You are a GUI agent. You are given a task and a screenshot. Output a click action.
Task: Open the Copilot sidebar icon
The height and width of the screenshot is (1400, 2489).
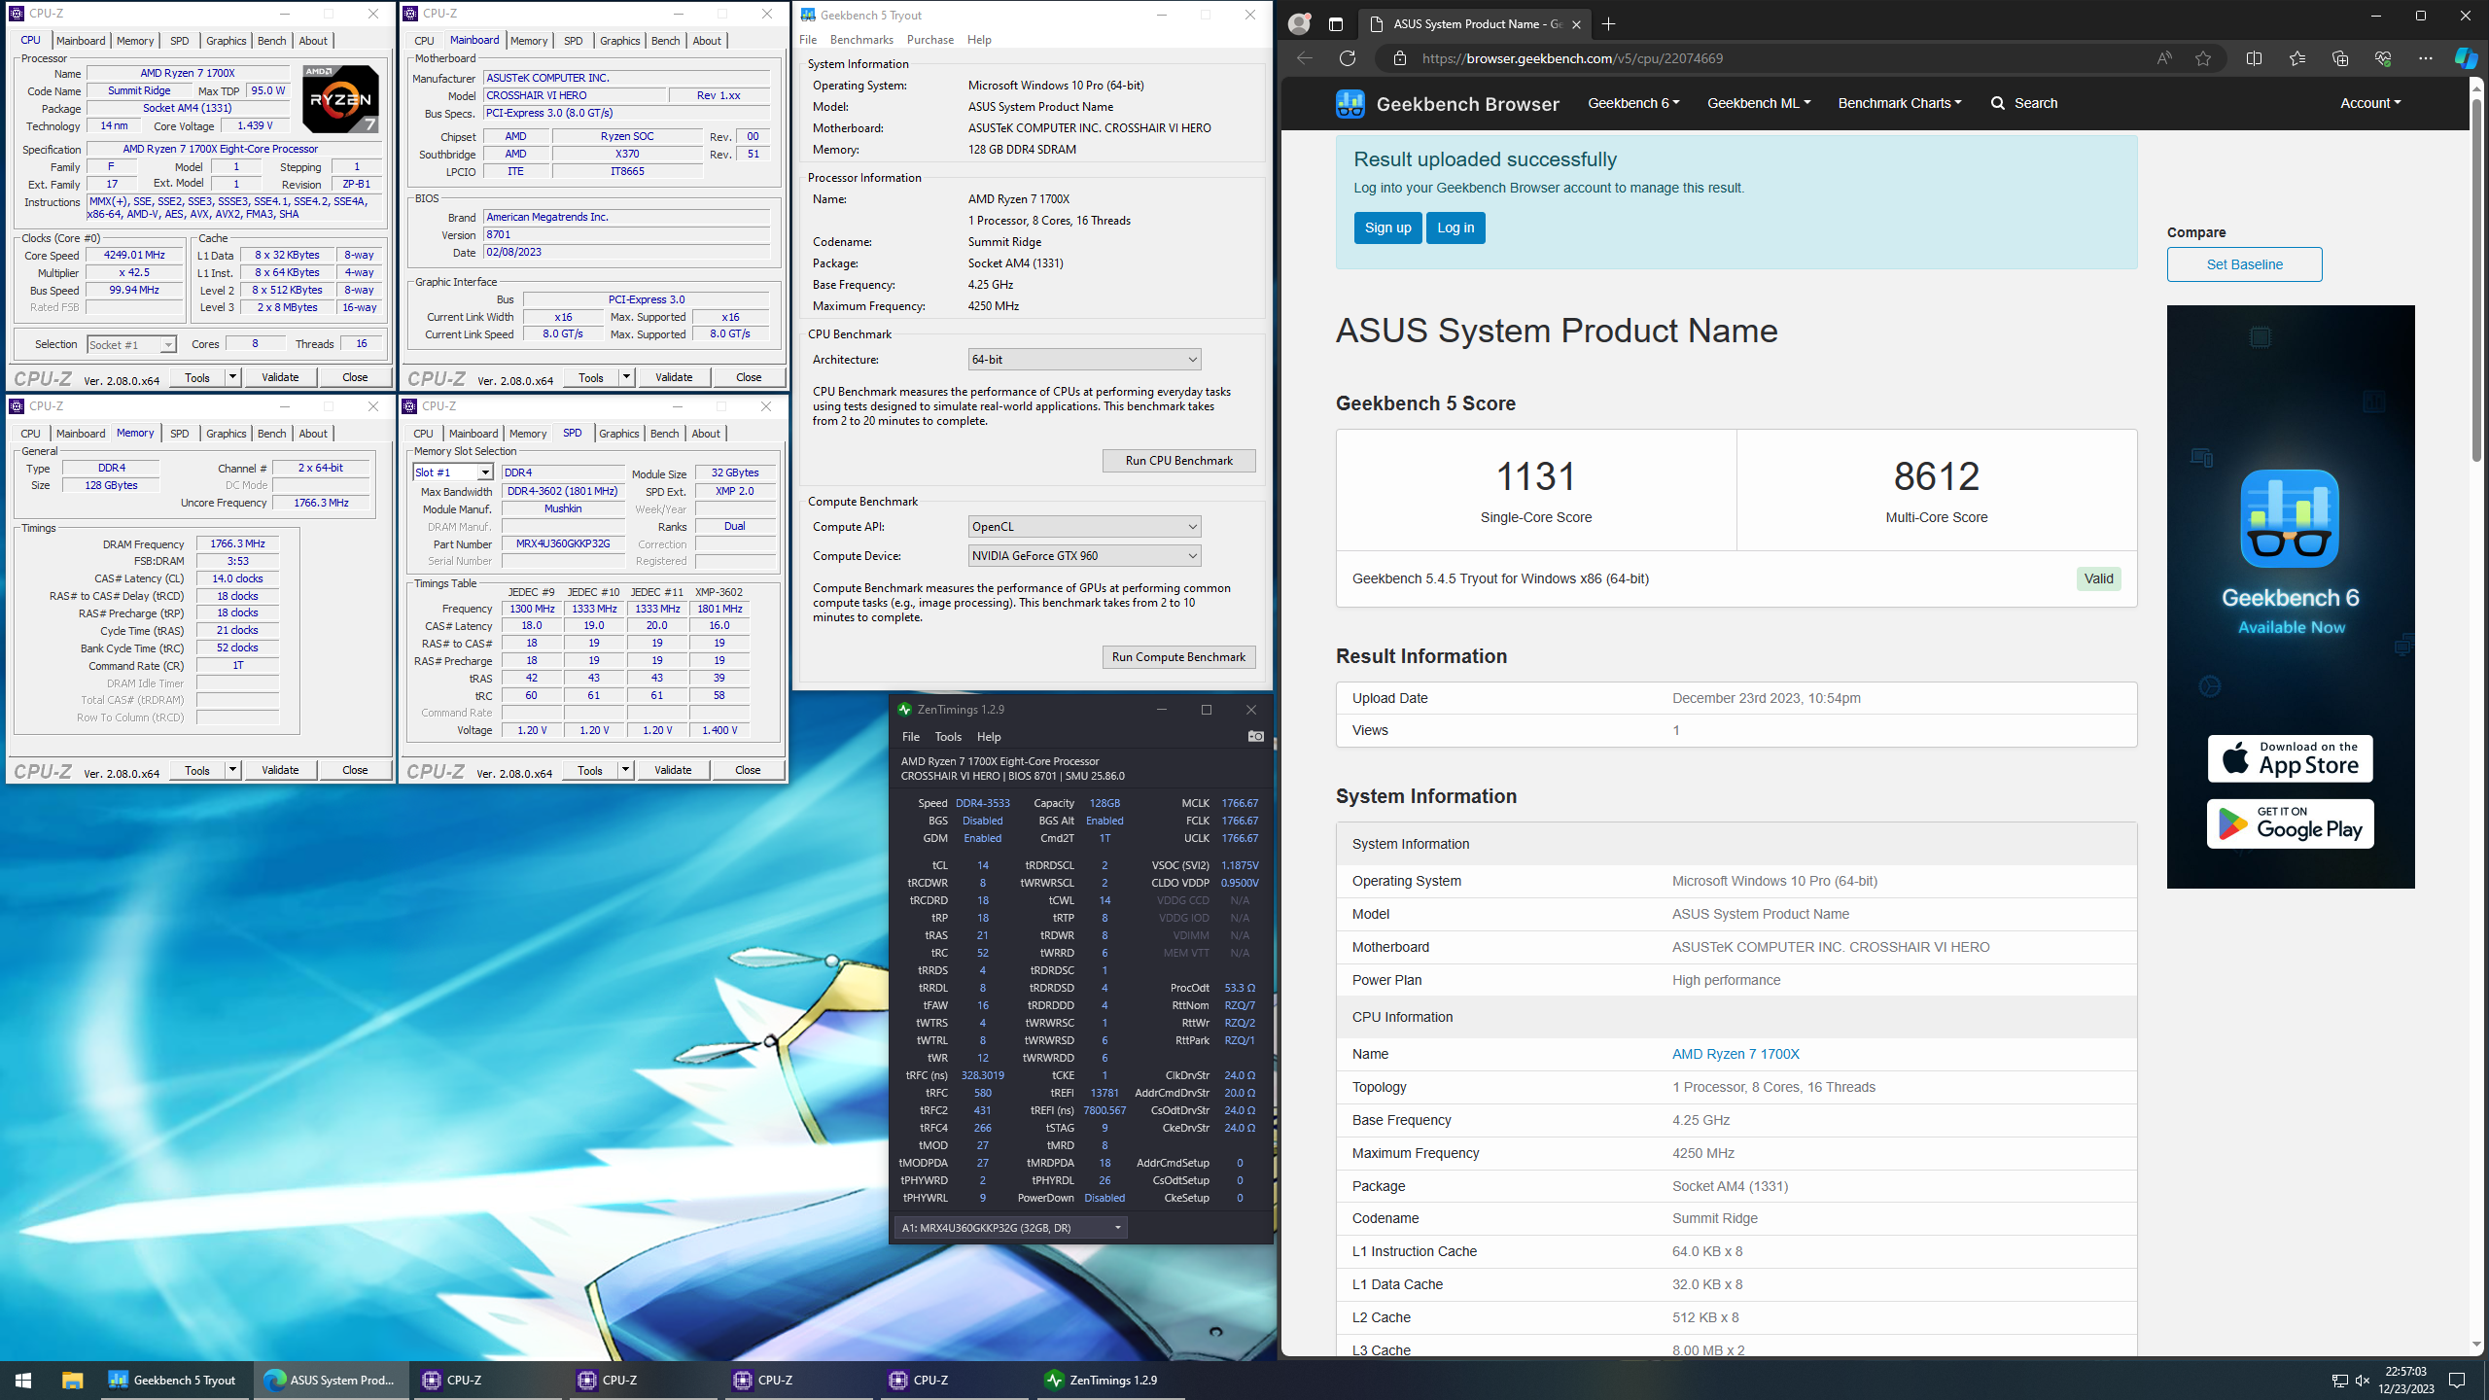2466,58
